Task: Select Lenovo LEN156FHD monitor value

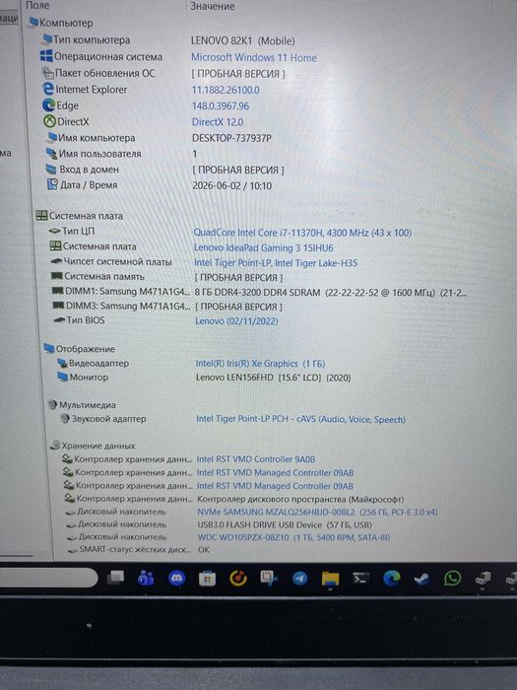Action: [274, 378]
